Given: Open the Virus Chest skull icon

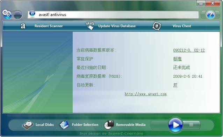Looking at the screenshot, I should click(157, 26).
